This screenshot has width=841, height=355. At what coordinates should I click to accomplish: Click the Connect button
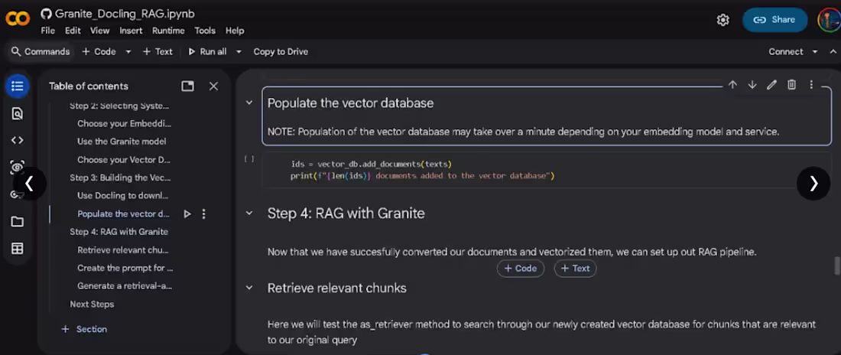pos(786,51)
